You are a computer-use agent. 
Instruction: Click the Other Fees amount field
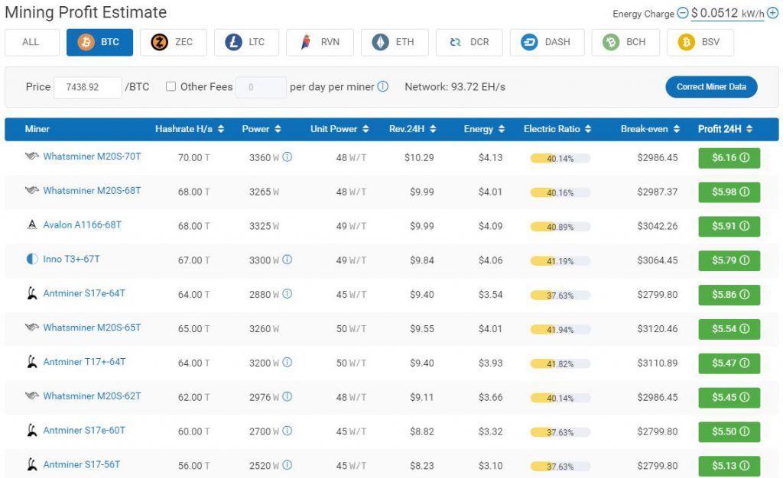pyautogui.click(x=261, y=87)
